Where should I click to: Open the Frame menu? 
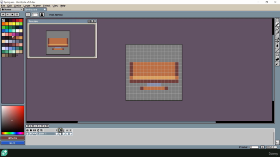(36, 6)
